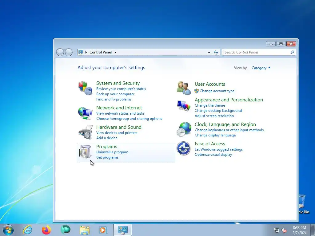The width and height of the screenshot is (315, 236).
Task: Open the Appearance and Personalization monitor icon
Action: click(x=184, y=106)
